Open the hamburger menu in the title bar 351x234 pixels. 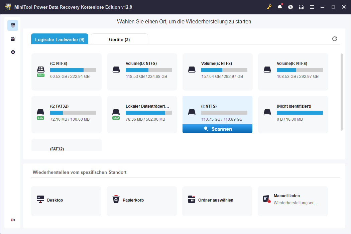click(312, 7)
